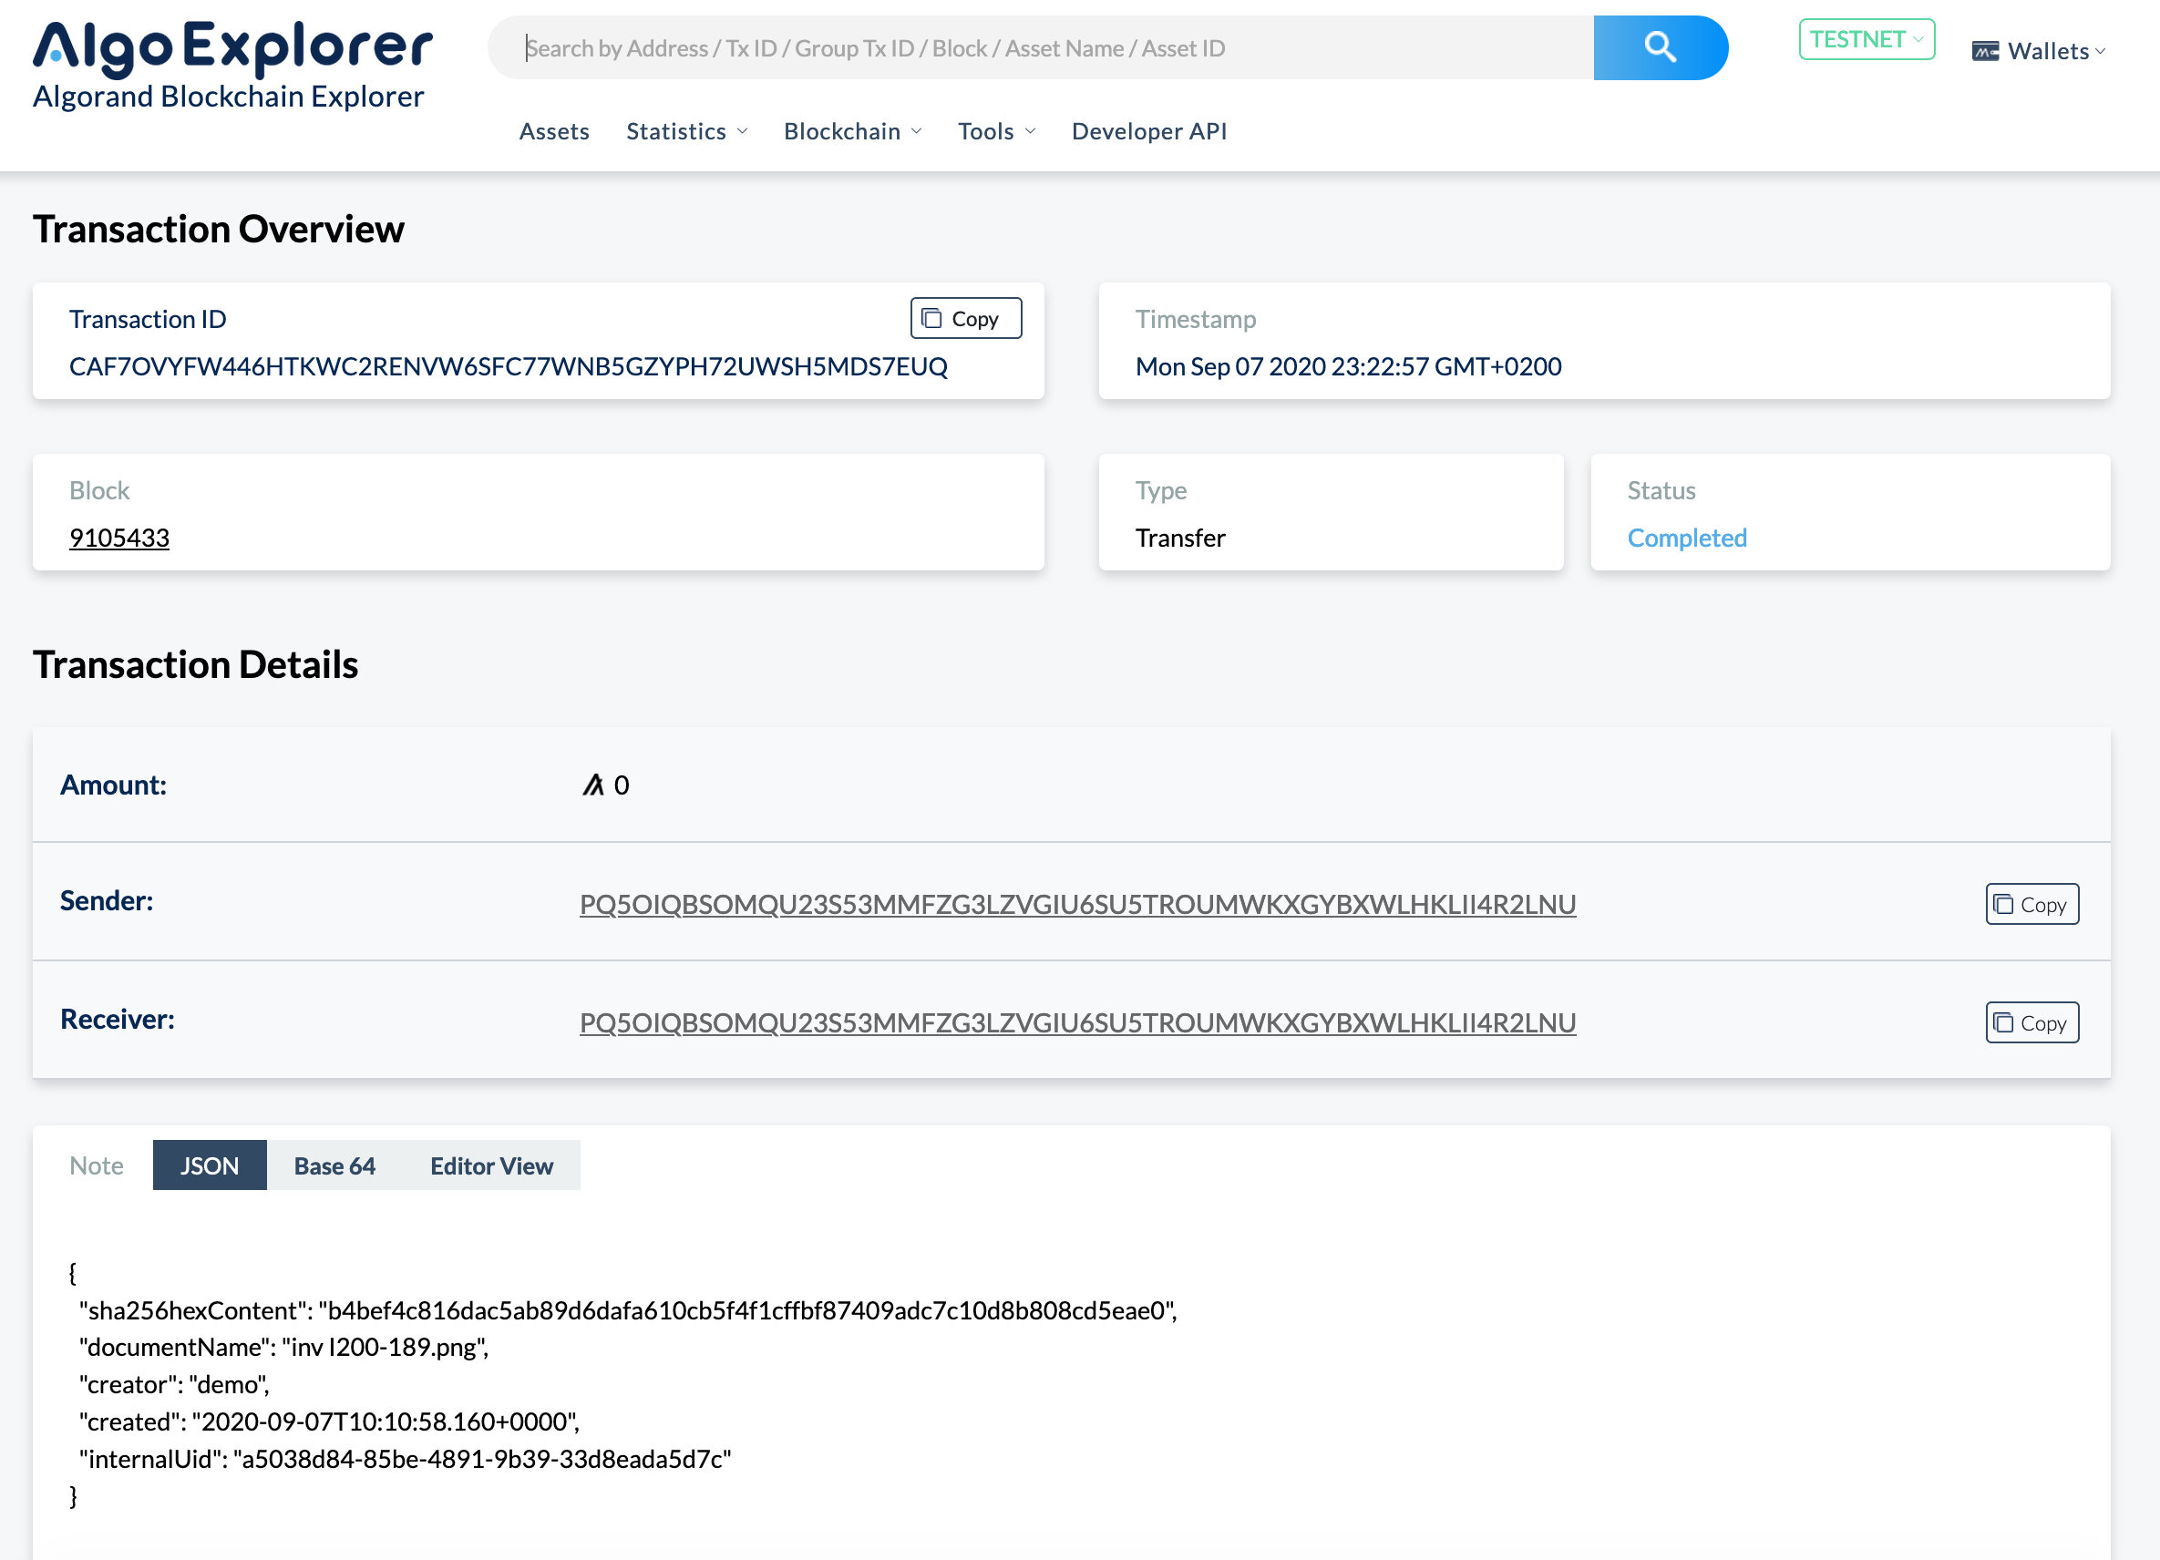Open the TESTNET network dropdown
The height and width of the screenshot is (1560, 2160).
coord(1866,40)
